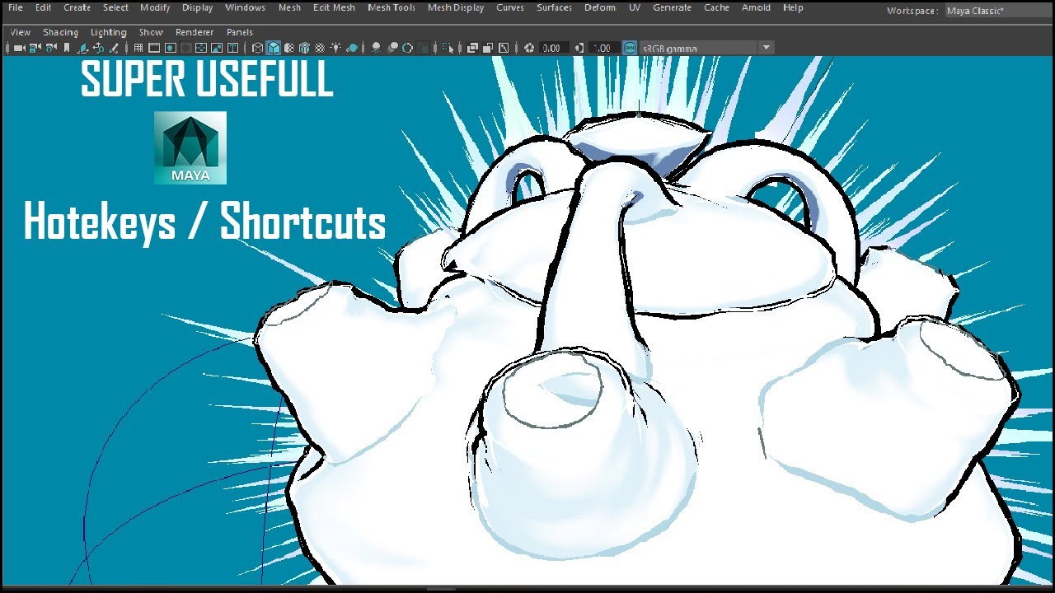The width and height of the screenshot is (1055, 593).
Task: Open the Camera Attributes icon
Action: click(x=50, y=48)
